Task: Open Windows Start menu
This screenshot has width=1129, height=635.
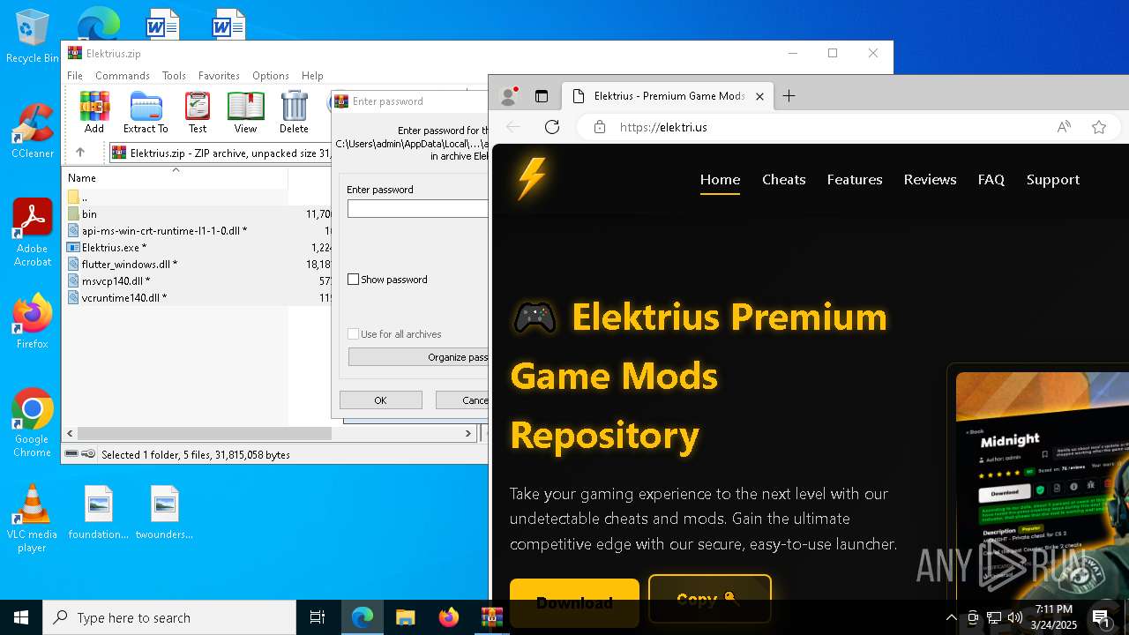Action: point(21,617)
